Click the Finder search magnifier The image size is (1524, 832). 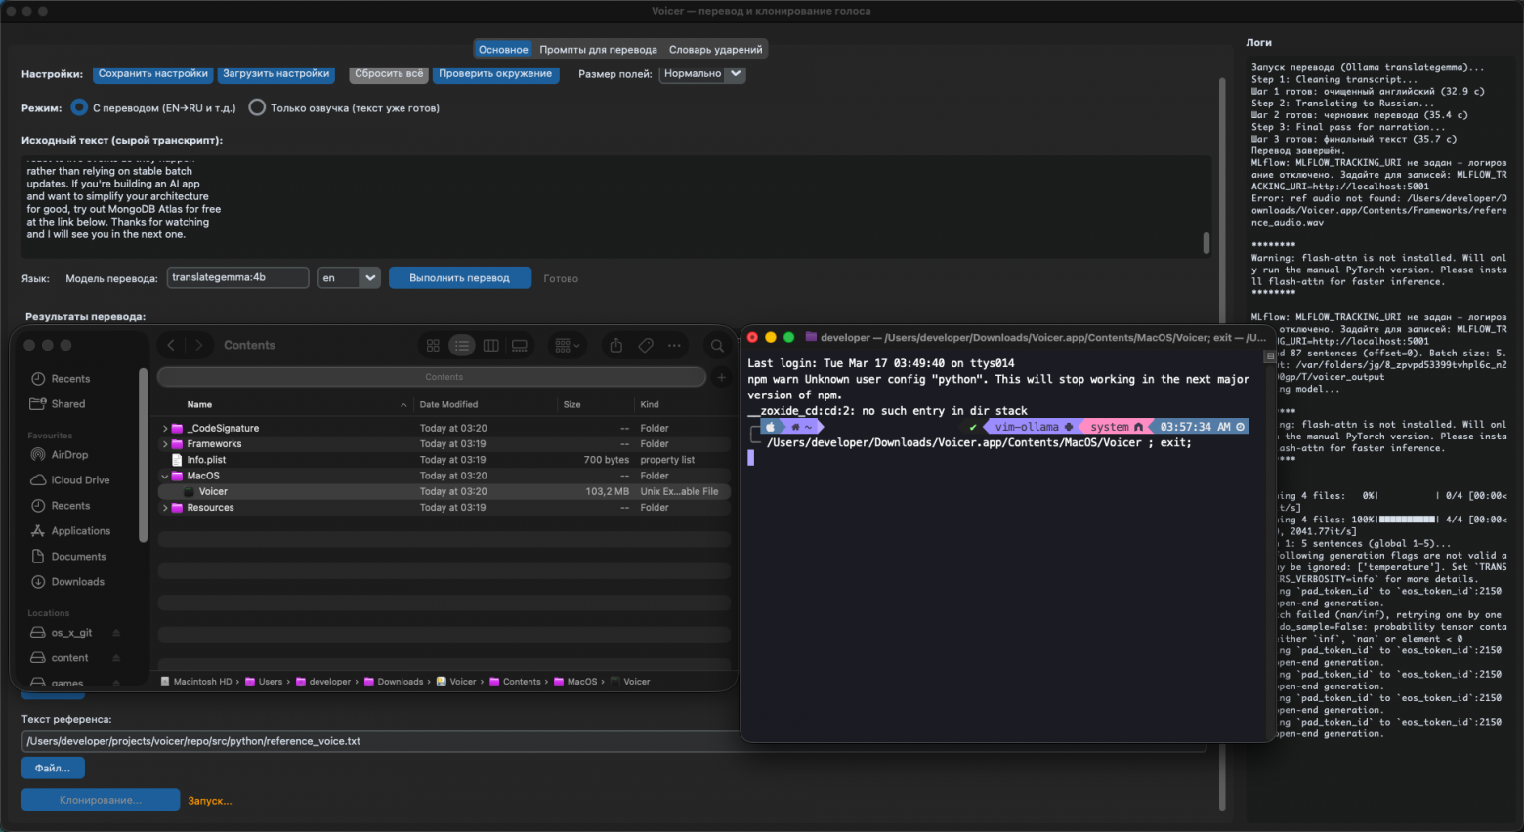[717, 346]
